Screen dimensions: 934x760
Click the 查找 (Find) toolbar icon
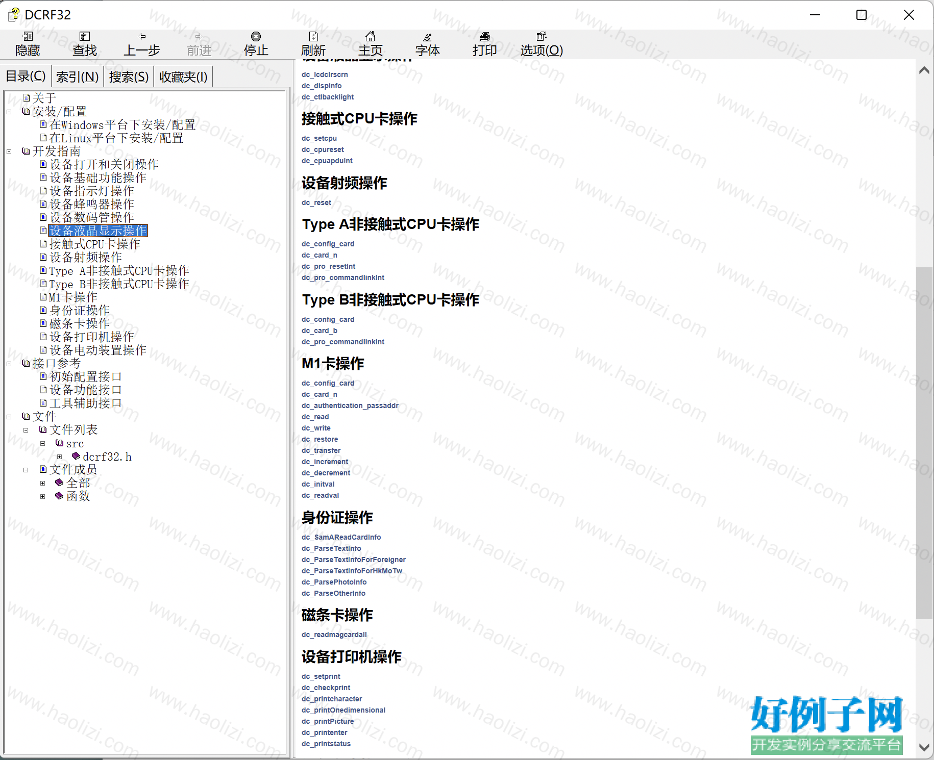click(85, 36)
